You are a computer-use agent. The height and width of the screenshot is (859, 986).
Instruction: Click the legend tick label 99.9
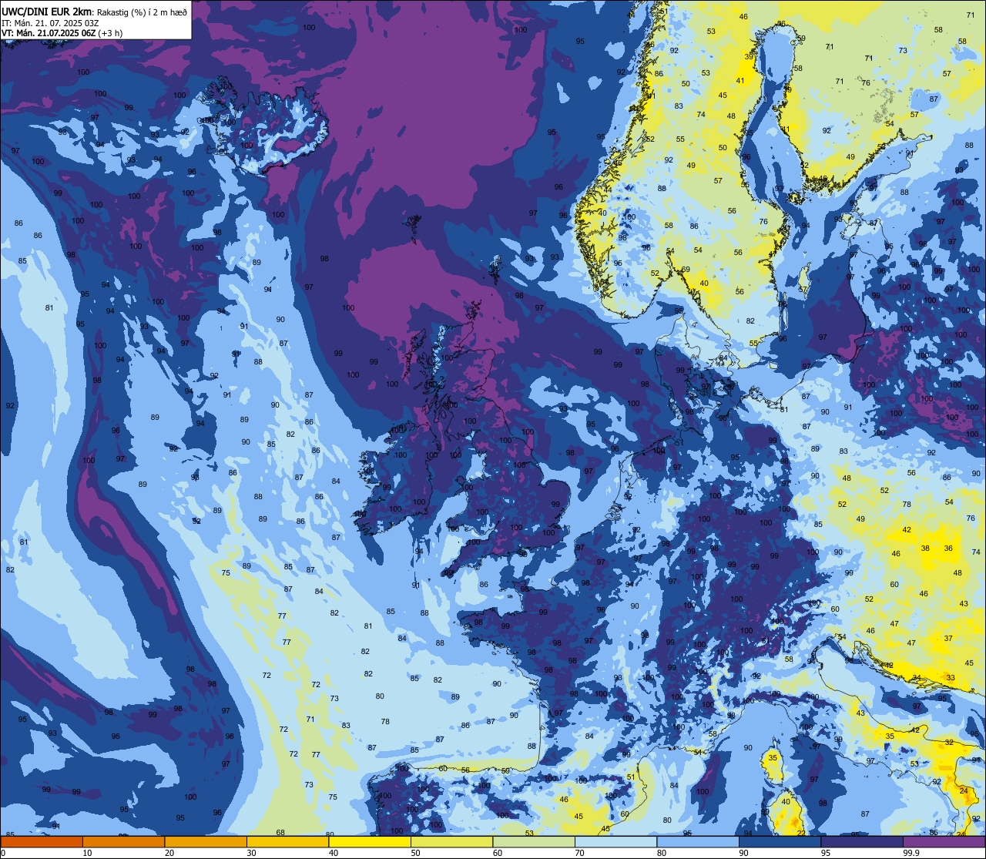pos(911,853)
